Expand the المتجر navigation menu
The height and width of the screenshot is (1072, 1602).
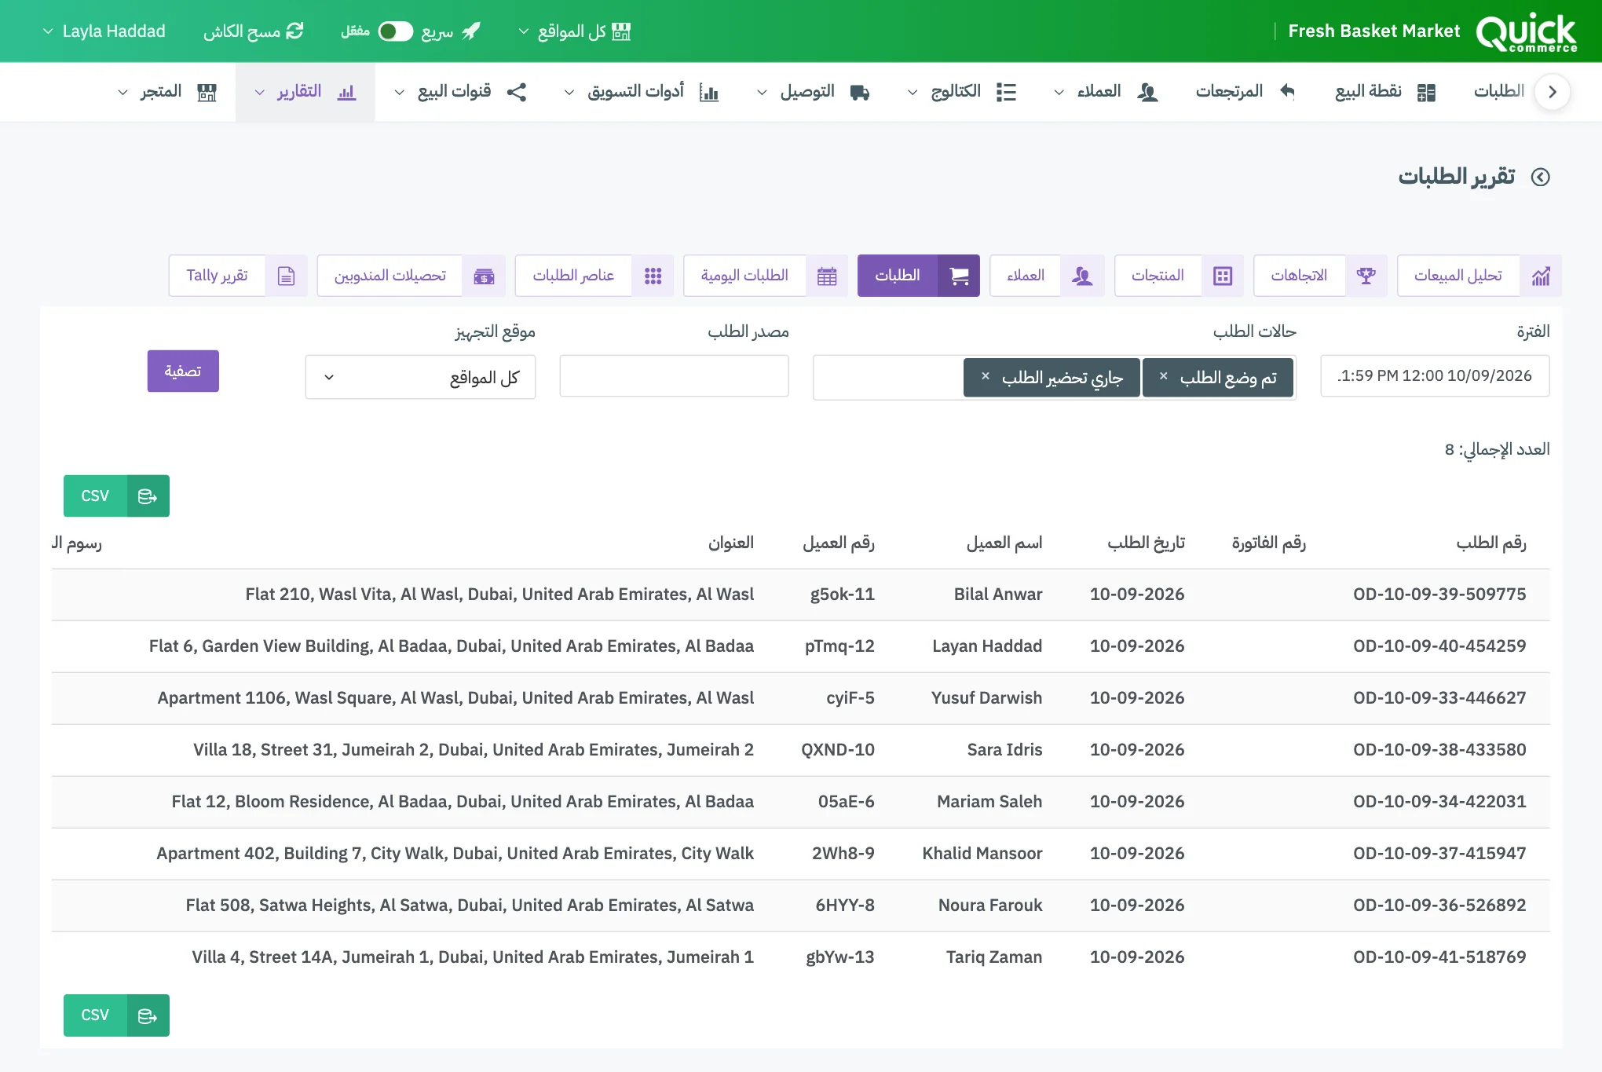[166, 92]
